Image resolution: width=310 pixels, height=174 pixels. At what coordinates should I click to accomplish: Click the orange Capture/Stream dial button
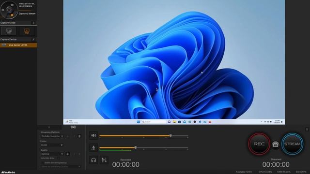[x=12, y=15]
